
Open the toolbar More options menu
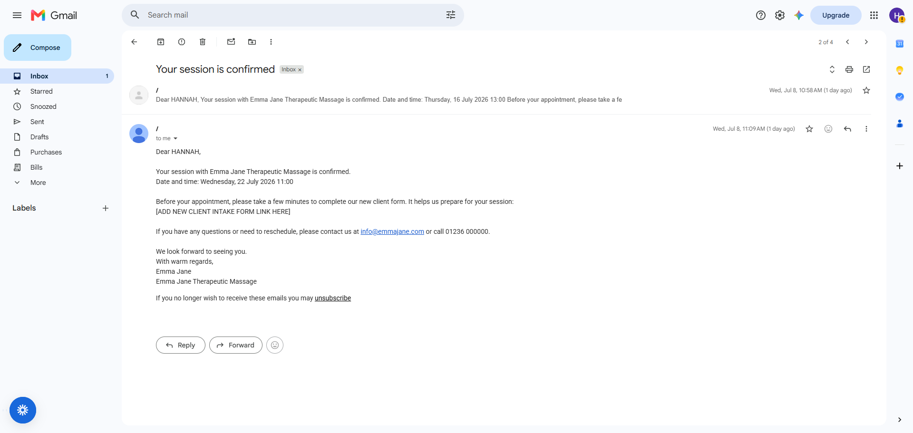tap(271, 42)
